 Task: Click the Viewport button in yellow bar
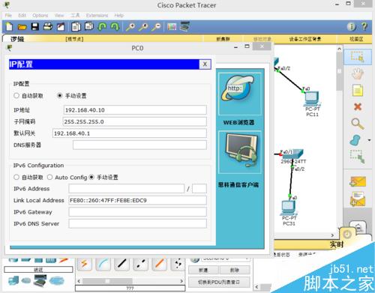tap(356, 39)
